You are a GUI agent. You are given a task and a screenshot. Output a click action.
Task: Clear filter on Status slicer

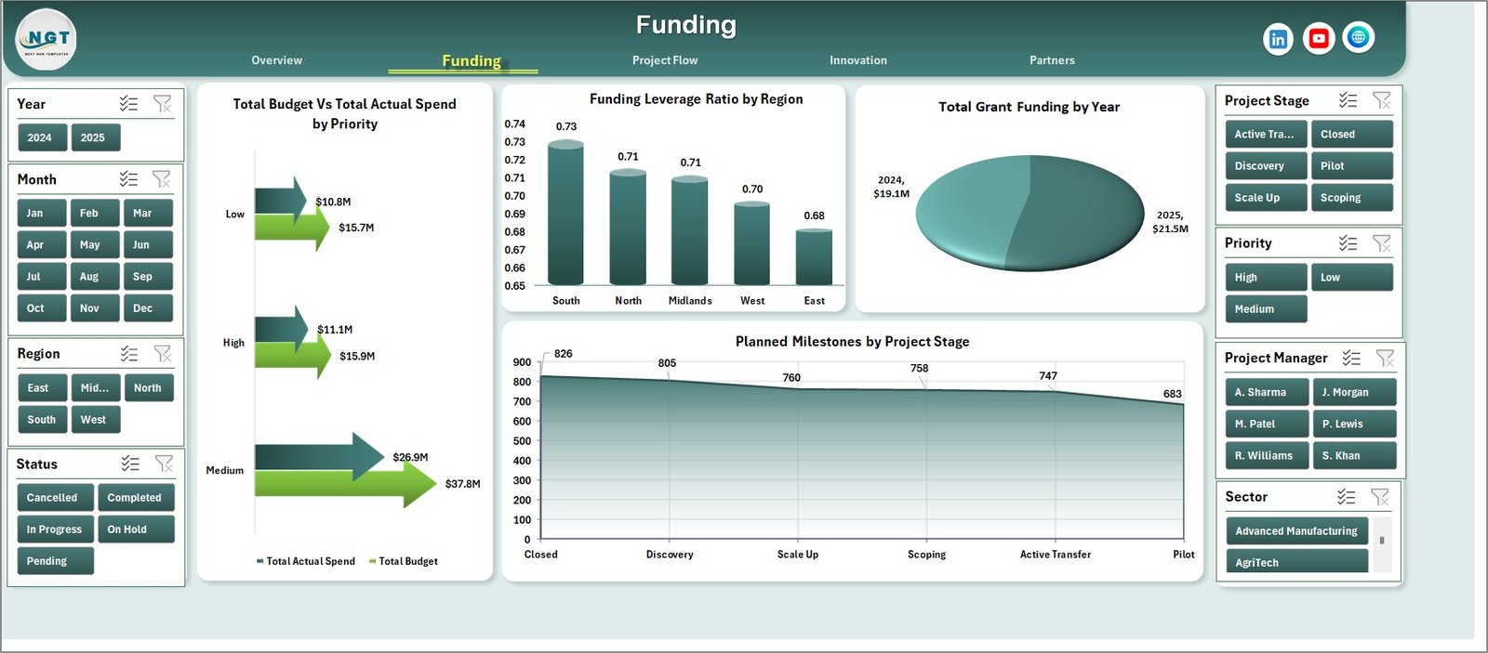pyautogui.click(x=164, y=464)
